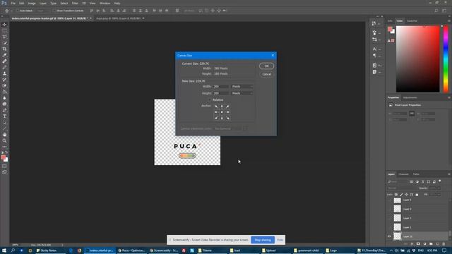Viewport: 452px width, 254px height.
Task: Set anchor to top-left in Canvas Size
Action: coord(216,107)
